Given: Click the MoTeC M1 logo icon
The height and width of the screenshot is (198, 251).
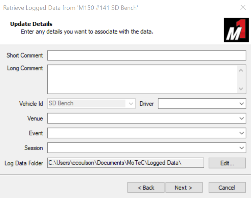Looking at the screenshot, I should (236, 30).
